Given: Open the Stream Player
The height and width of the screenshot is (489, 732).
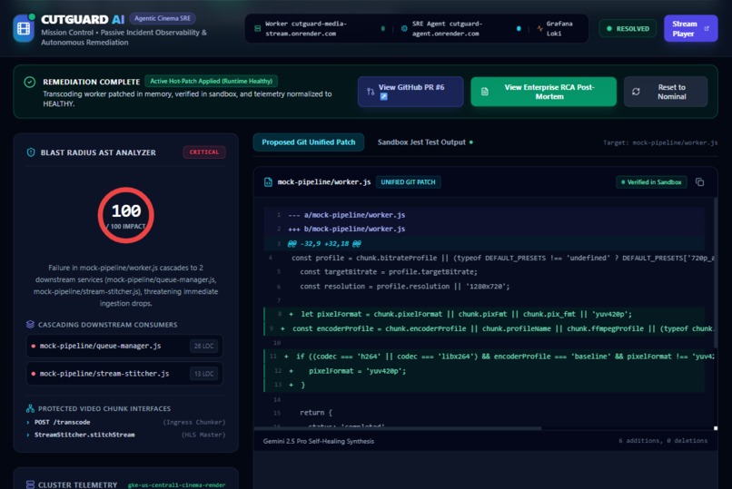Looking at the screenshot, I should (x=690, y=28).
